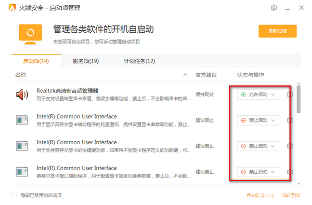Viewport: 312px width, 205px height.
Task: Click icon of Intel row about 快捷键功能
Action: (22, 146)
